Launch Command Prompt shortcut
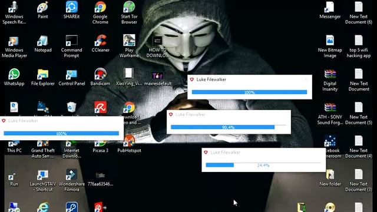377x212 pixels. (x=71, y=47)
